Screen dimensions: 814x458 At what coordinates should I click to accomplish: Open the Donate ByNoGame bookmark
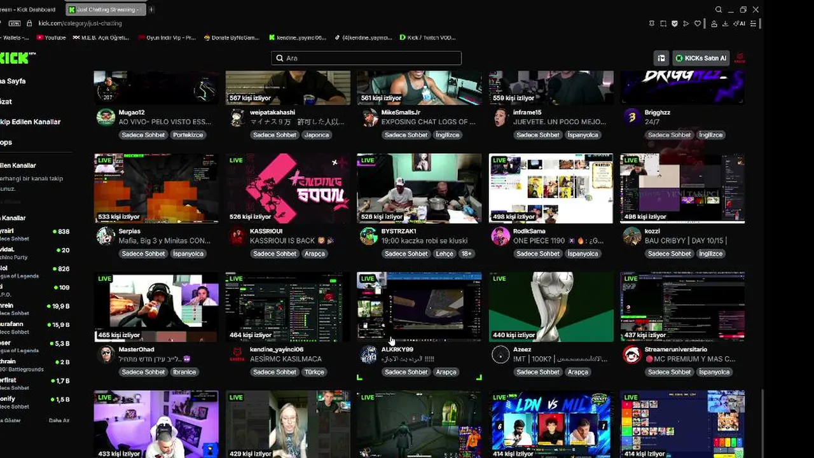pyautogui.click(x=231, y=38)
